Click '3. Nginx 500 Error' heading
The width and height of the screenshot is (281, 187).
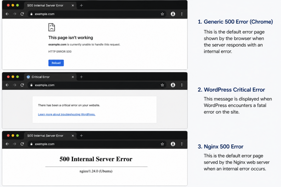tap(221, 146)
